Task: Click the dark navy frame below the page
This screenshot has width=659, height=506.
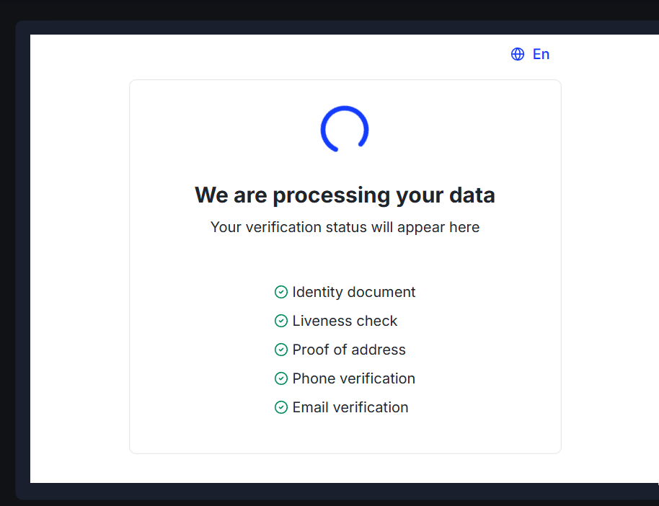Action: [339, 491]
